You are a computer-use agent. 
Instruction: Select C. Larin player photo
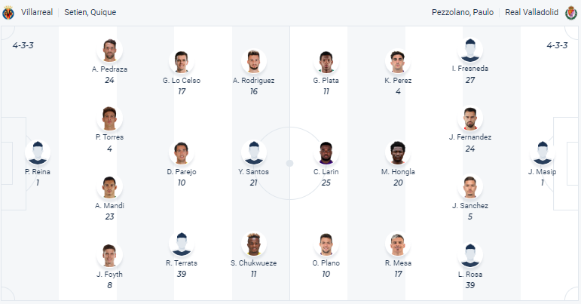(x=326, y=152)
